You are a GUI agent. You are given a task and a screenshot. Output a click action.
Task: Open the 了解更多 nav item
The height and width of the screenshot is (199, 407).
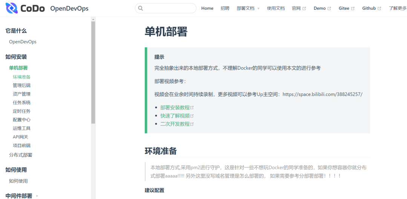tap(398, 8)
